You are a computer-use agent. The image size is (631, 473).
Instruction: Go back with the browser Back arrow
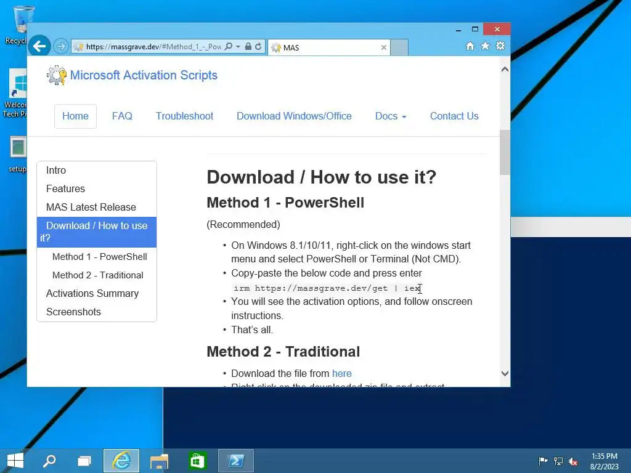39,46
